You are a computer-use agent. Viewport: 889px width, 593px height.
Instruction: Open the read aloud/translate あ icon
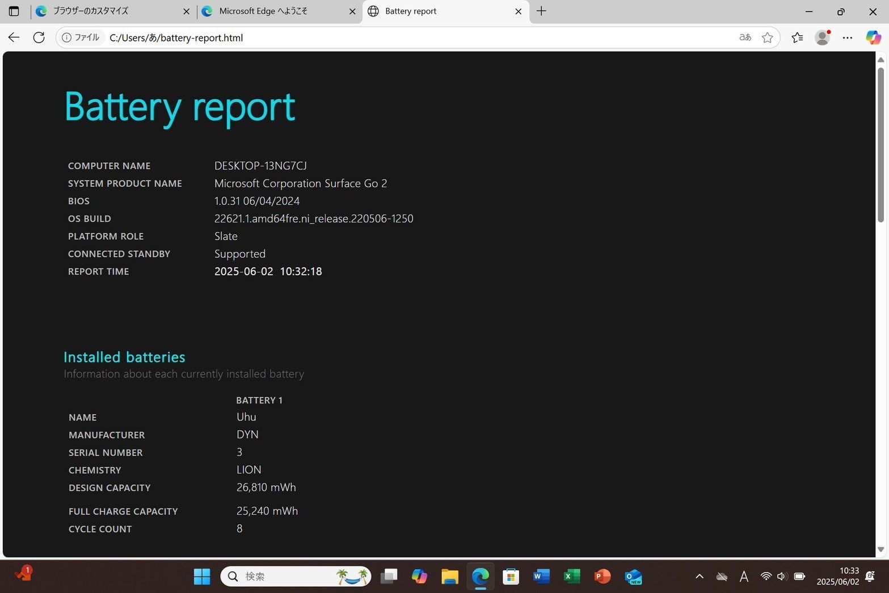[x=745, y=37]
